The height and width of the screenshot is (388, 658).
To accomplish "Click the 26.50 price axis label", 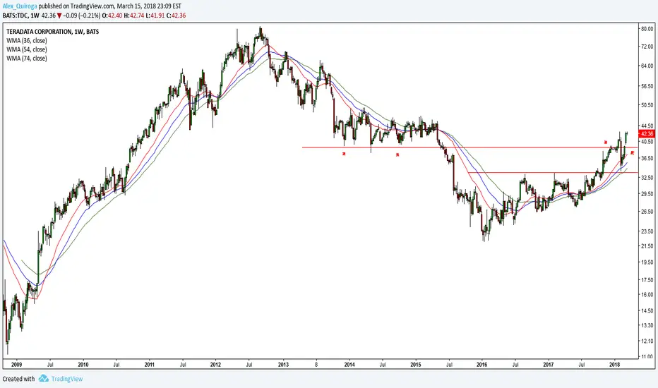I will tap(647, 212).
